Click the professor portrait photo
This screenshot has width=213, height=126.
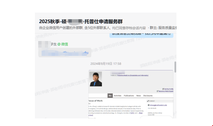pos(96,79)
